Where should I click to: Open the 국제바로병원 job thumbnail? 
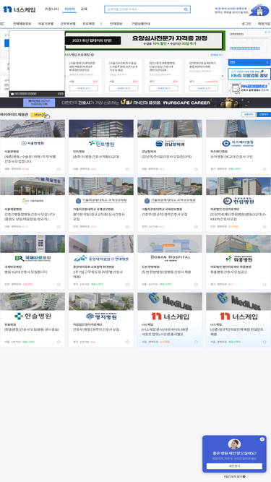[x=33, y=244]
